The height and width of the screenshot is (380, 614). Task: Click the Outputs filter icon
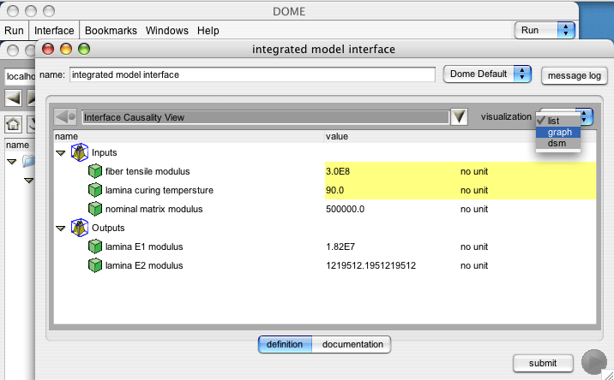click(80, 228)
